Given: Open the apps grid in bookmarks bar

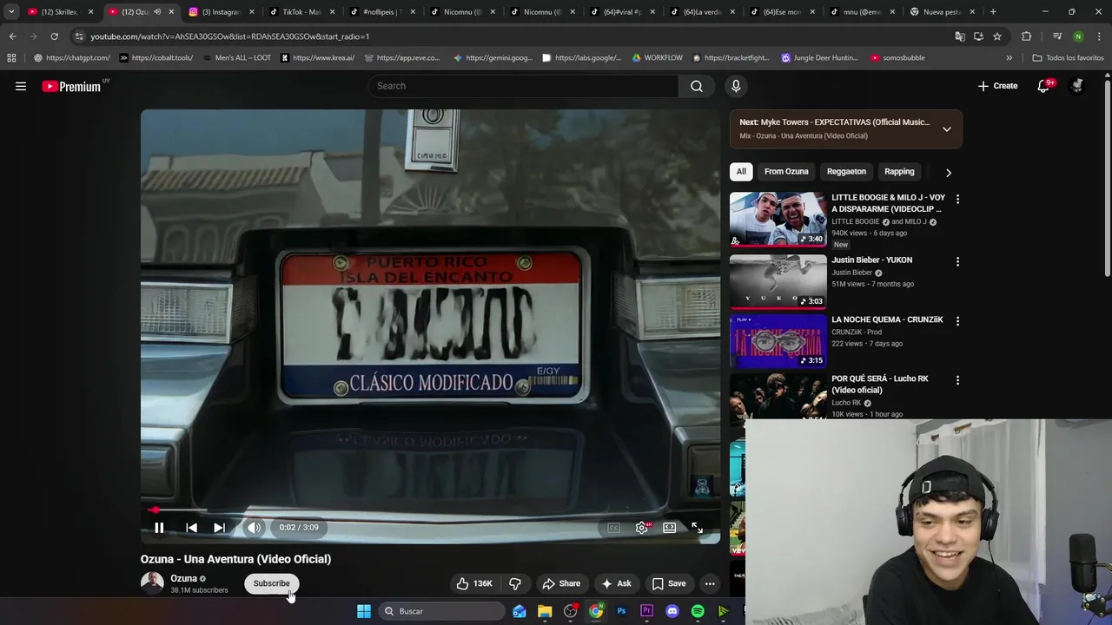Looking at the screenshot, I should (11, 58).
